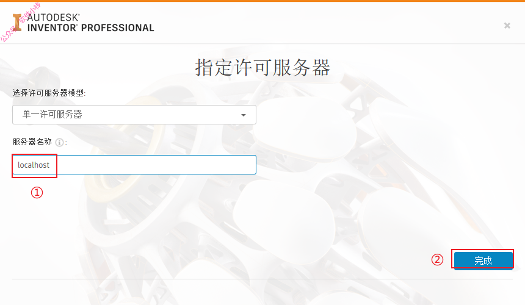525x305 pixels.
Task: Click the orange top border bar
Action: click(x=262, y=1)
